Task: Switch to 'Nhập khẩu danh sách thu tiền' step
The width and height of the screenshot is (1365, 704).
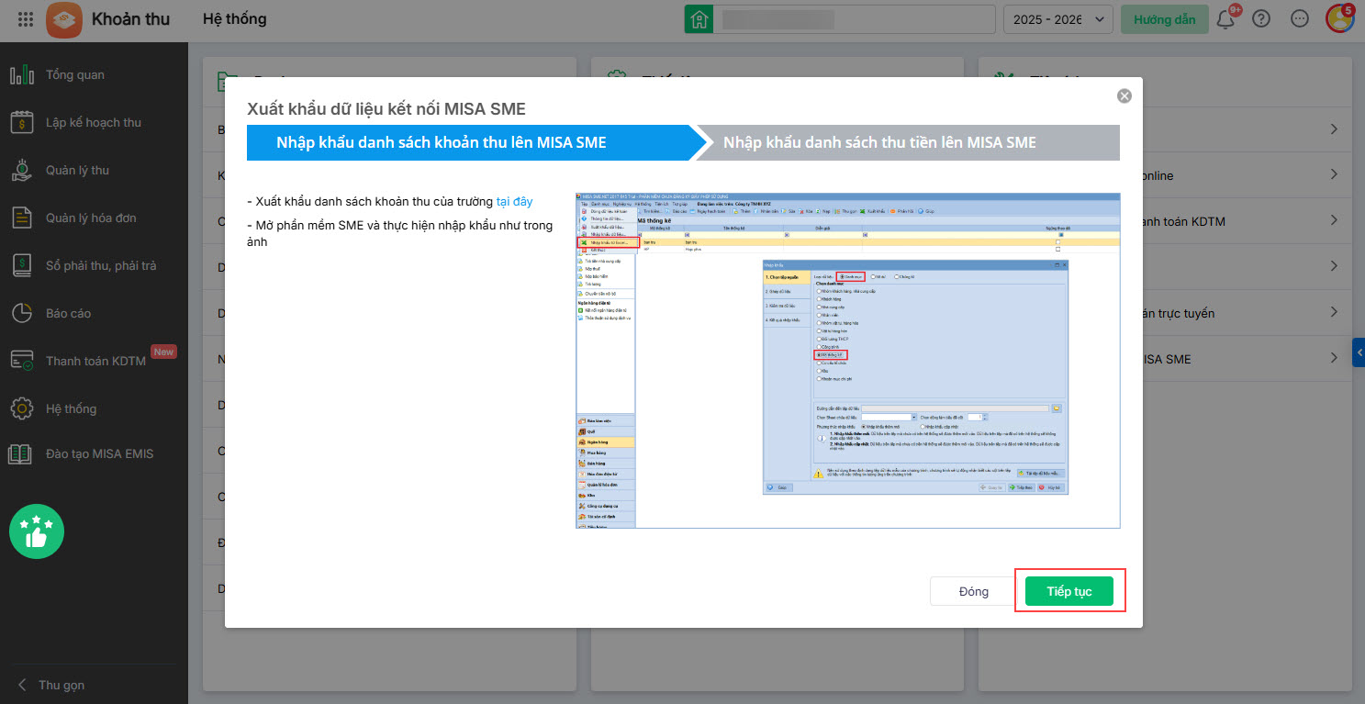Action: click(x=907, y=142)
